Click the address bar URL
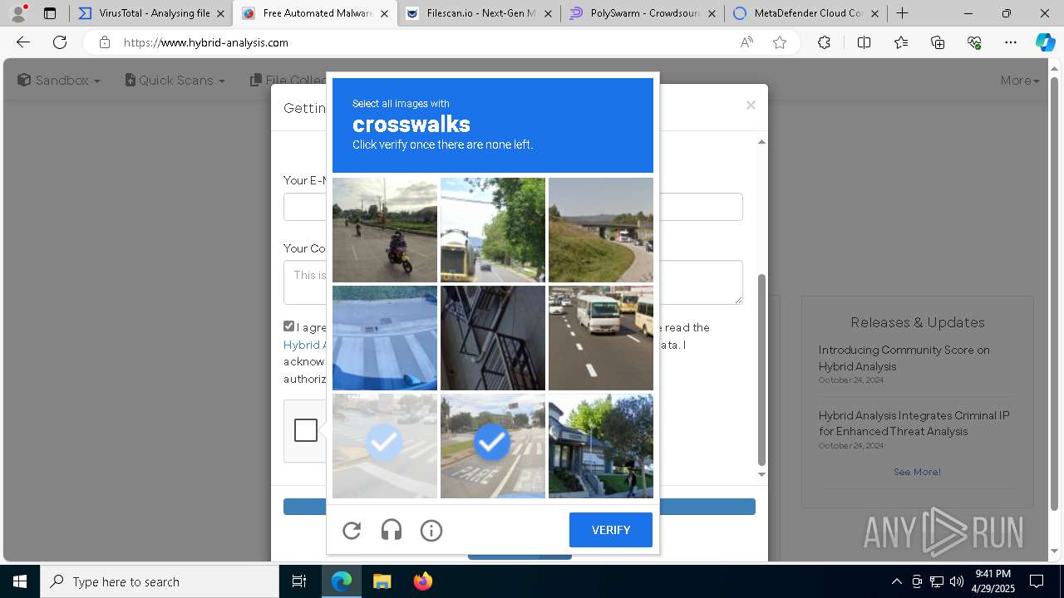1064x598 pixels. [206, 42]
